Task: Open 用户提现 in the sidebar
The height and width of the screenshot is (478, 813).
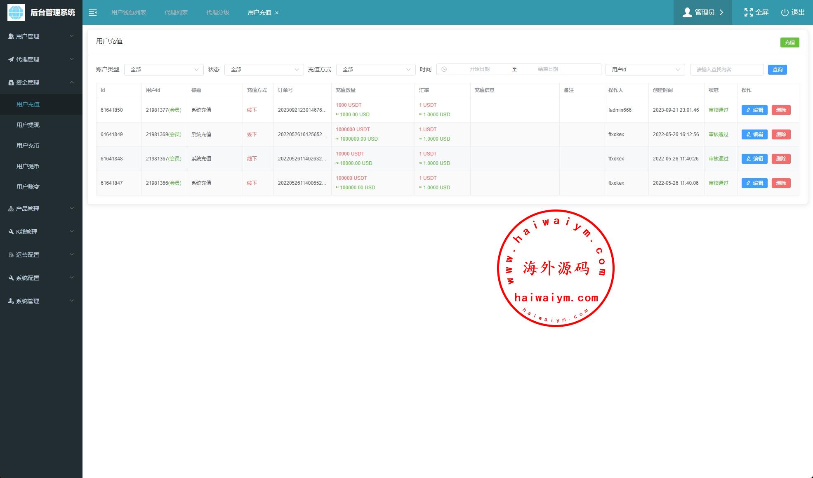Action: click(28, 125)
